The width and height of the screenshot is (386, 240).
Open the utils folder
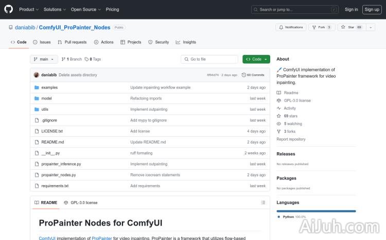[45, 109]
